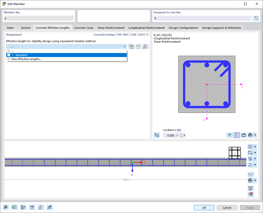Collapse the effective length combo box arrow

pyautogui.click(x=125, y=46)
